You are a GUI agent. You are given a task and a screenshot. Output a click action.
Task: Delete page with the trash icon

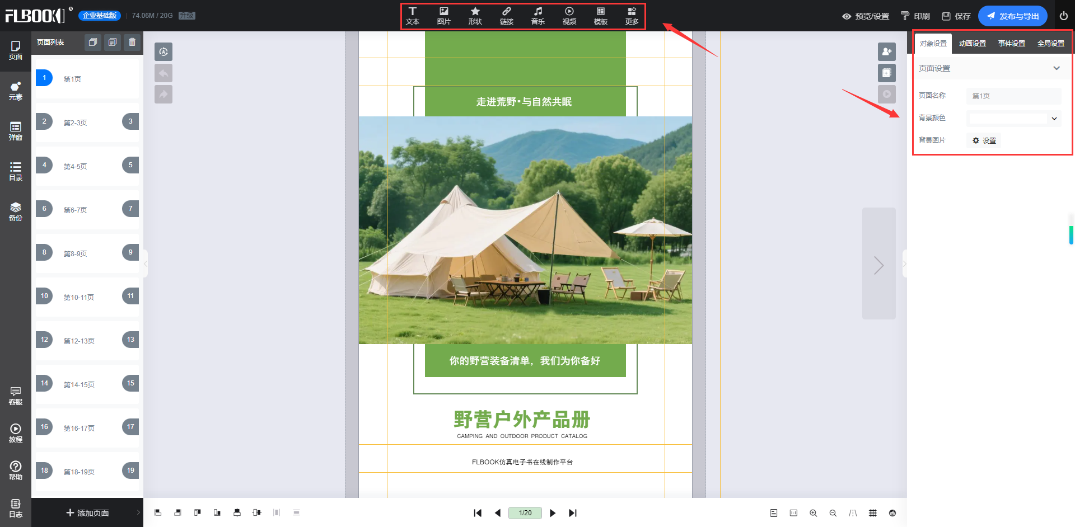point(132,43)
